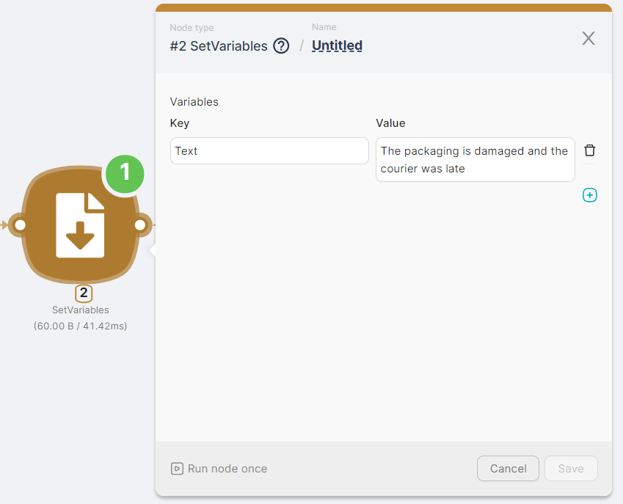This screenshot has width=623, height=504.
Task: Click the help question mark icon beside SetVariables
Action: coord(281,46)
